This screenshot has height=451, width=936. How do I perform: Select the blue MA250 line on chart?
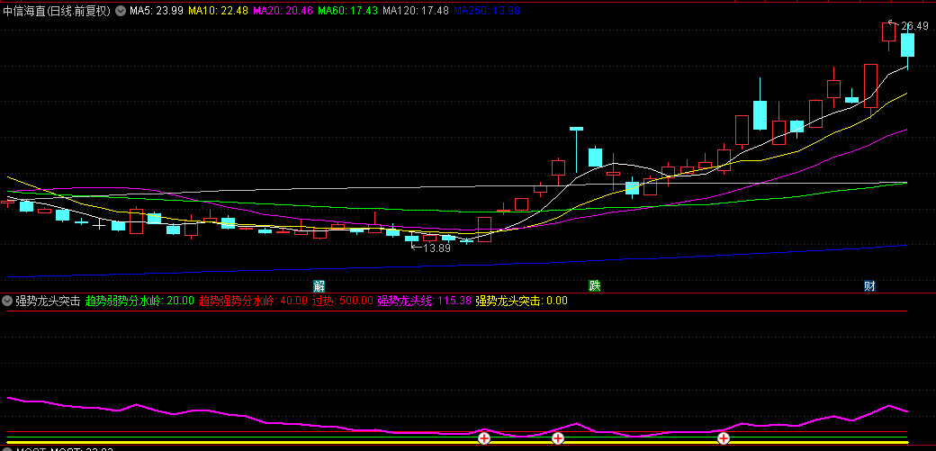(x=456, y=265)
